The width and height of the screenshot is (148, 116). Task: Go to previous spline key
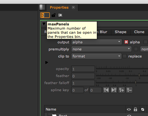[x=106, y=90]
